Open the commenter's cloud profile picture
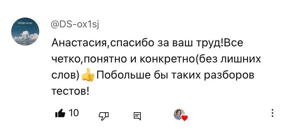The image size is (290, 134). coord(25,31)
